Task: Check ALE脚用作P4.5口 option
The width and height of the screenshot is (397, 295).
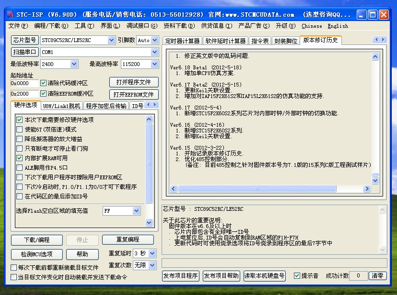Action: coord(20,168)
